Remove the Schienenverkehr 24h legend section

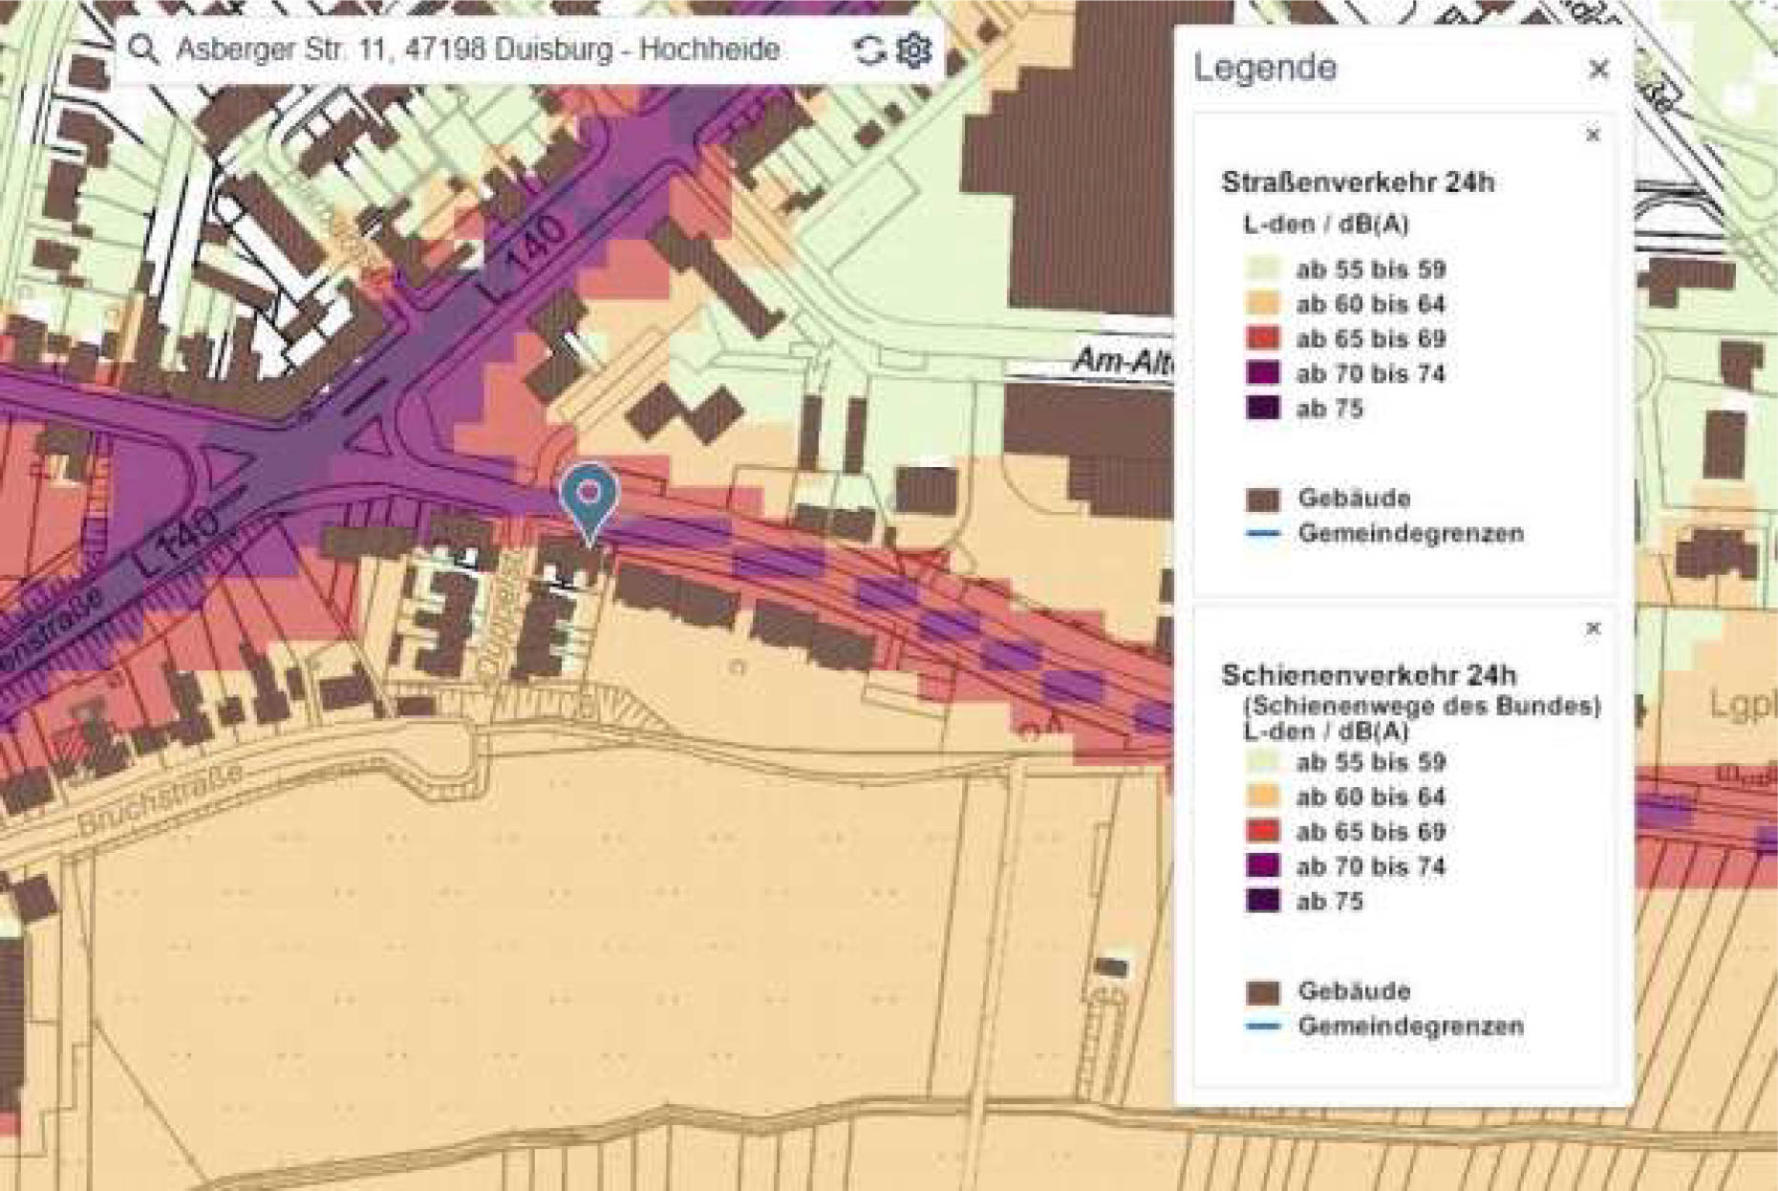pos(1593,628)
